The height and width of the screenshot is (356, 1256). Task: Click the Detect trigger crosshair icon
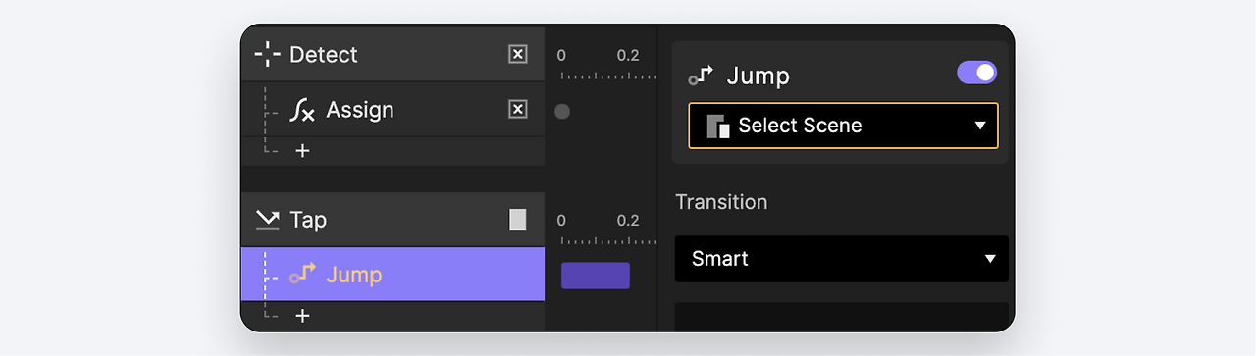267,54
